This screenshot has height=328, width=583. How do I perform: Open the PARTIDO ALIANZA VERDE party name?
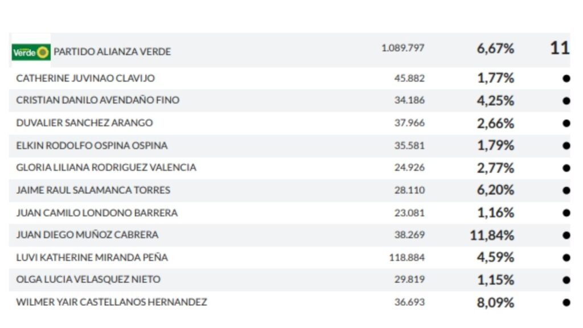click(112, 51)
